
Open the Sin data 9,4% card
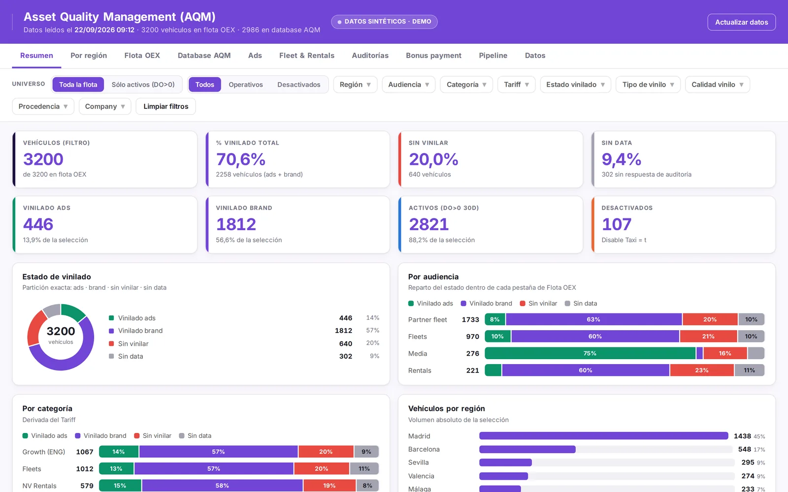(x=684, y=159)
